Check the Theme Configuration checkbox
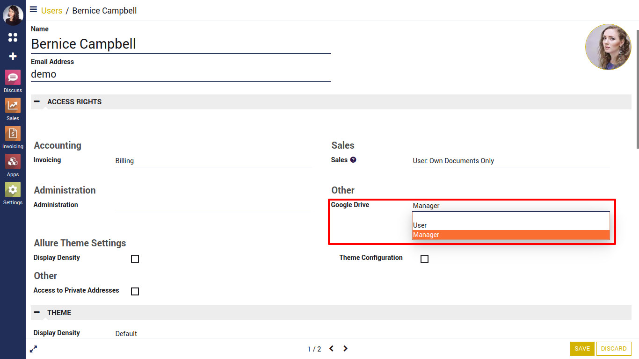This screenshot has width=639, height=359. 424,258
